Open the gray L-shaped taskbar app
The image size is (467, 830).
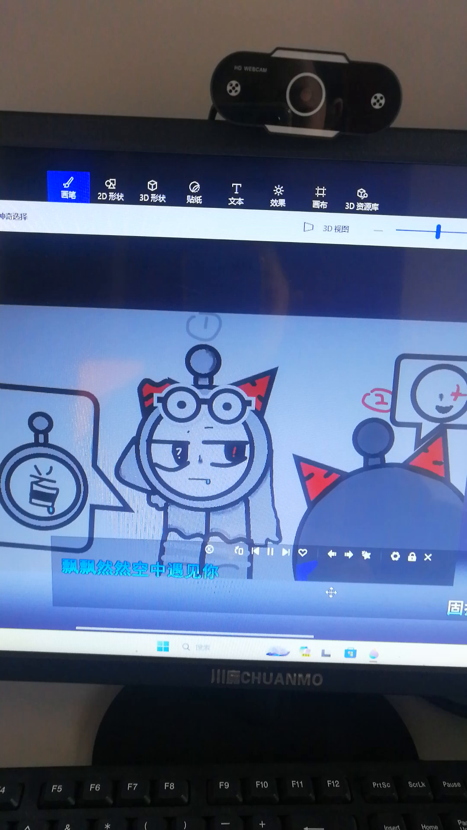(x=326, y=653)
